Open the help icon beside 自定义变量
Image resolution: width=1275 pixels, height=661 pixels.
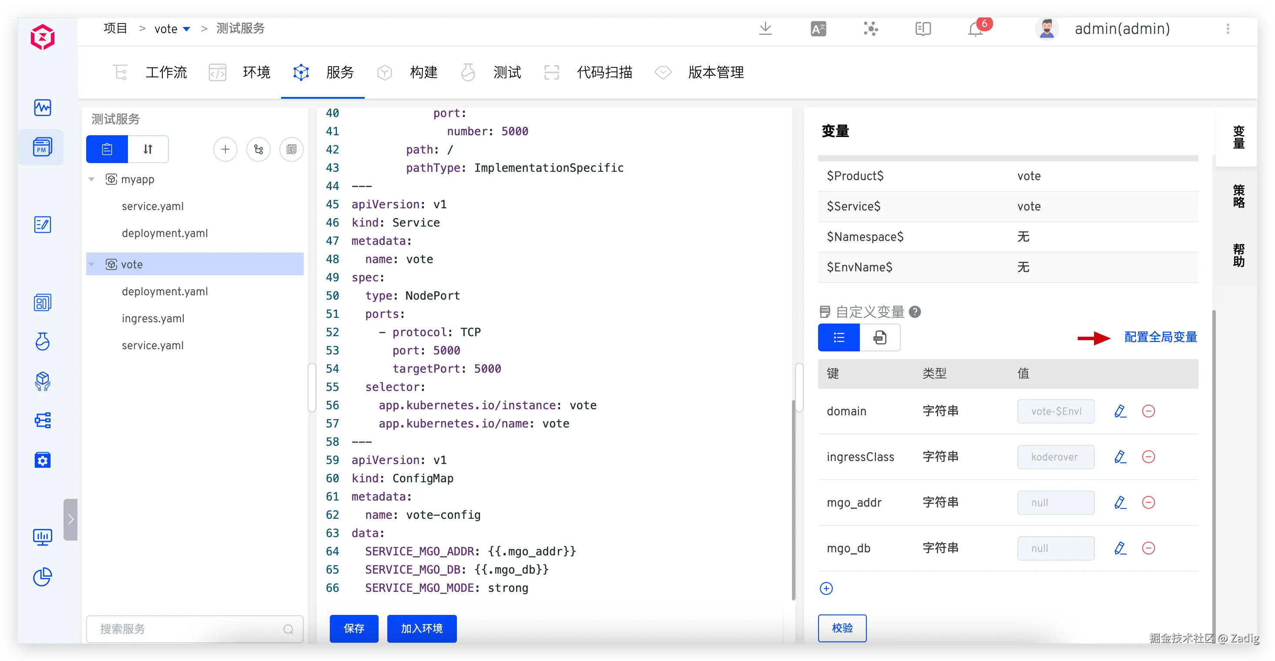(x=915, y=312)
